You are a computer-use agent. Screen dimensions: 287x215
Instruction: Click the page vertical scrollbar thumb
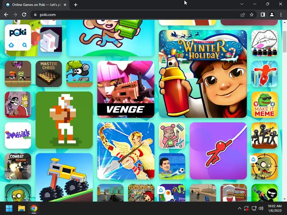click(284, 42)
